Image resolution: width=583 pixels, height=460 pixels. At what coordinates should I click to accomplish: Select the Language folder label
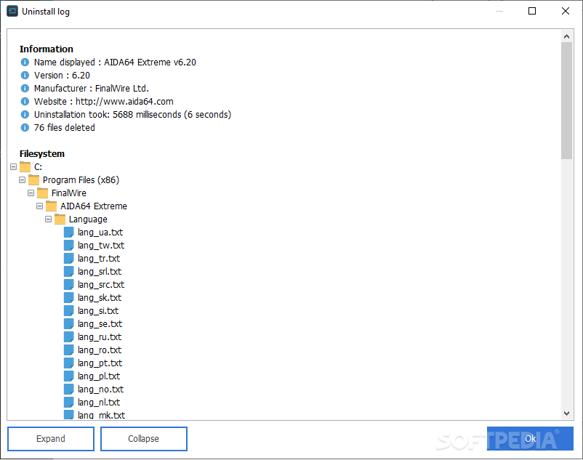point(88,219)
